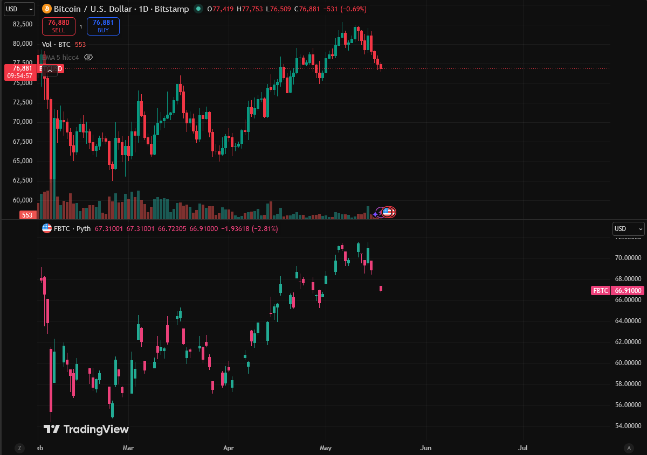Toggle visibility eye of EMA 5 indicator
Image resolution: width=647 pixels, height=455 pixels.
coord(89,57)
